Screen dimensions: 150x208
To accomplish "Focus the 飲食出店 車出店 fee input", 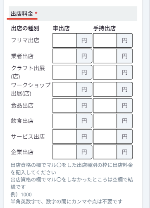I will pos(64,121).
